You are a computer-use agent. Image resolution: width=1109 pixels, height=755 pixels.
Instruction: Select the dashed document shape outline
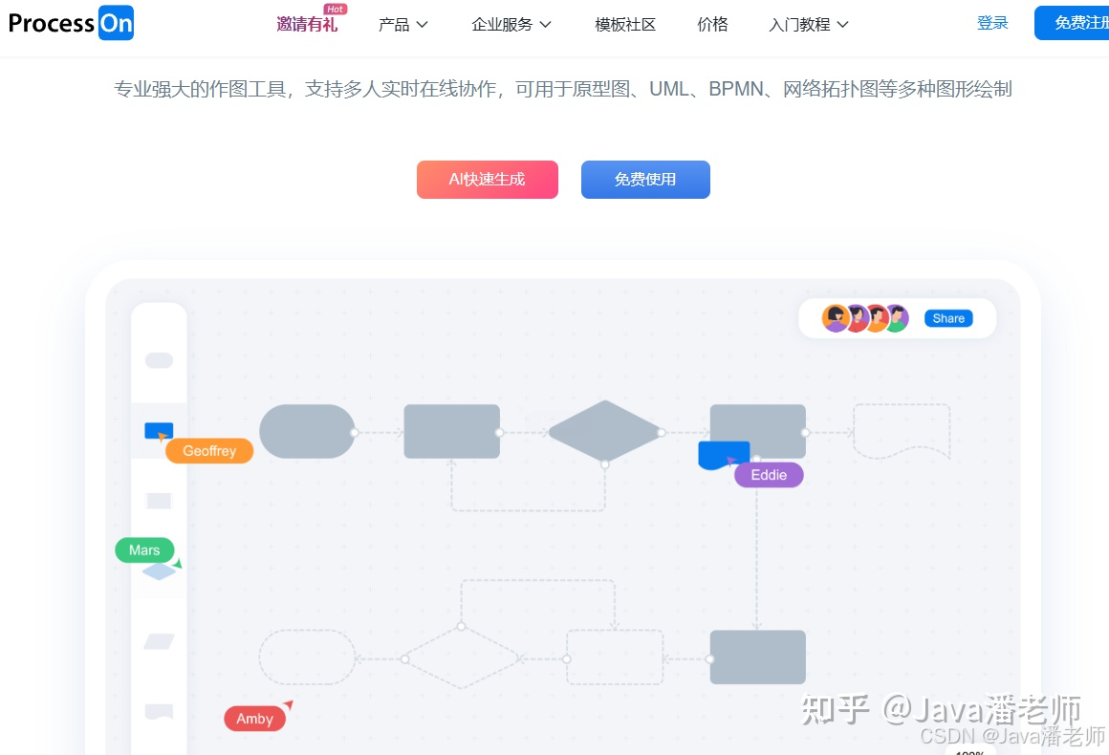[x=901, y=431]
